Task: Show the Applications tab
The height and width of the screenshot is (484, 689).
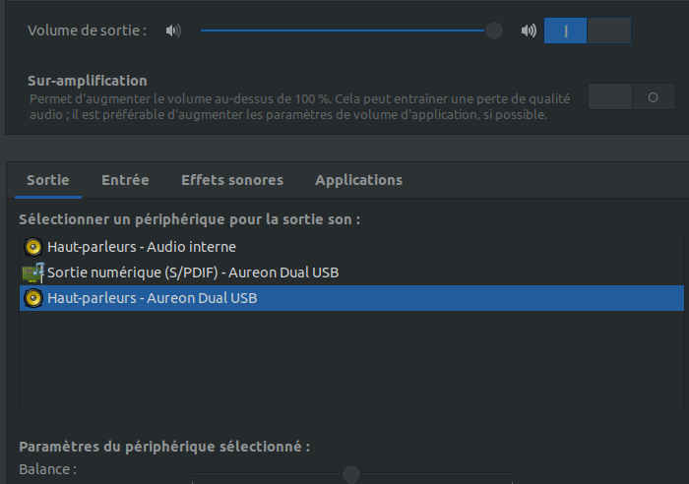Action: [358, 180]
